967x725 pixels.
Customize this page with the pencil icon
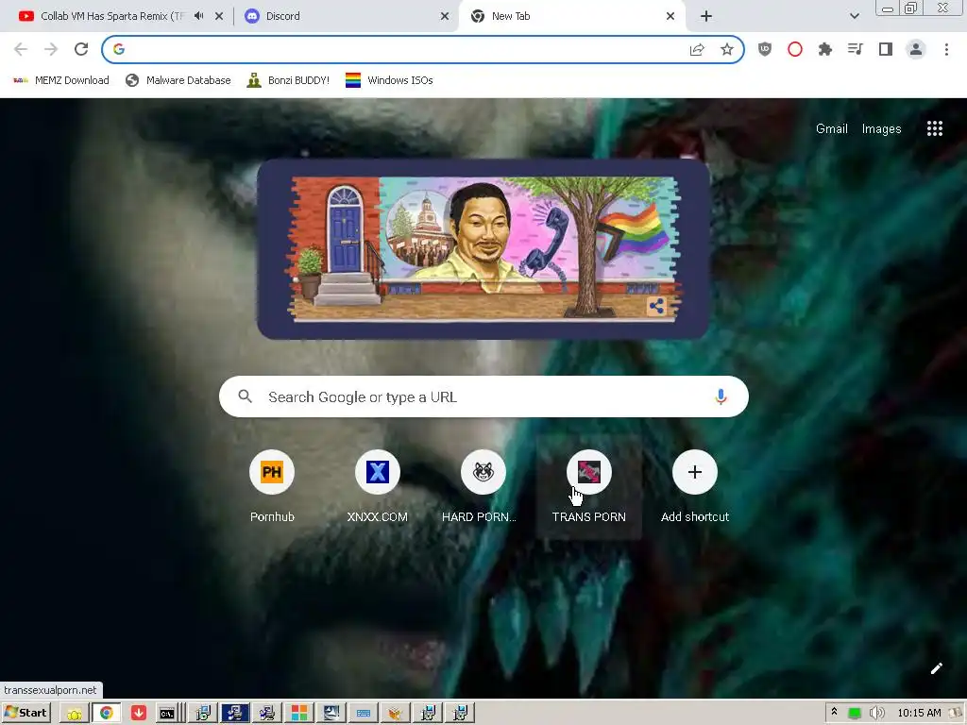(936, 668)
